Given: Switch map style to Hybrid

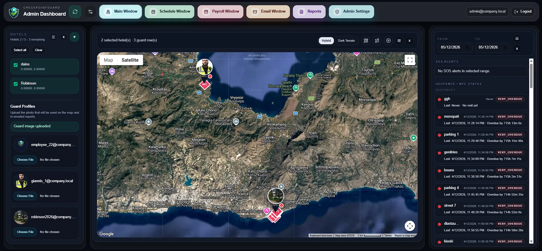Looking at the screenshot, I should [326, 41].
